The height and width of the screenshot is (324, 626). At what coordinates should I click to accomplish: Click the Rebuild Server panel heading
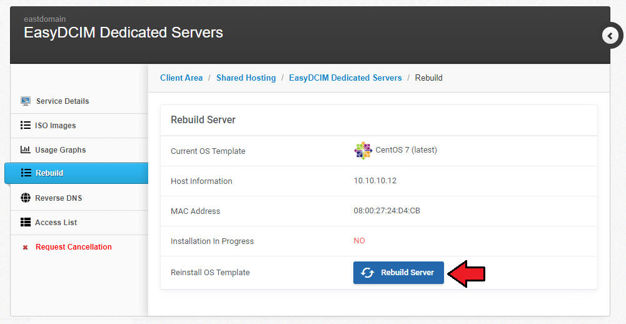(x=203, y=120)
